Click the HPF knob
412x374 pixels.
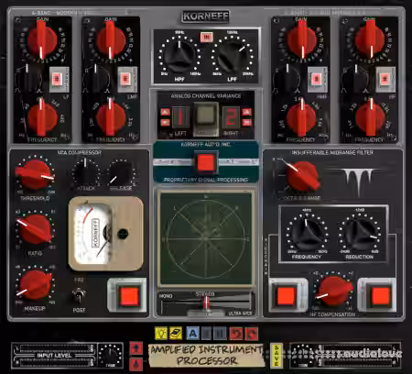(179, 56)
